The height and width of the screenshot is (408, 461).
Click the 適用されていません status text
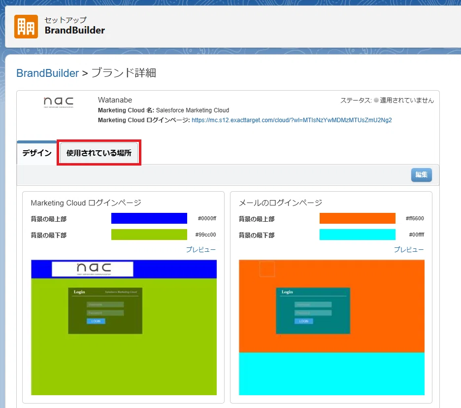[x=407, y=101]
